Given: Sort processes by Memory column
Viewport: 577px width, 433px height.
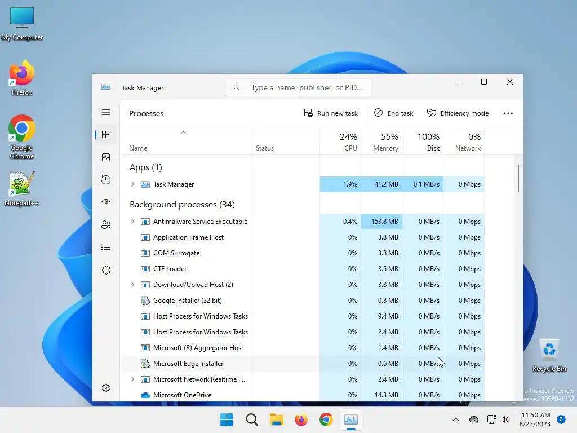Looking at the screenshot, I should point(381,142).
